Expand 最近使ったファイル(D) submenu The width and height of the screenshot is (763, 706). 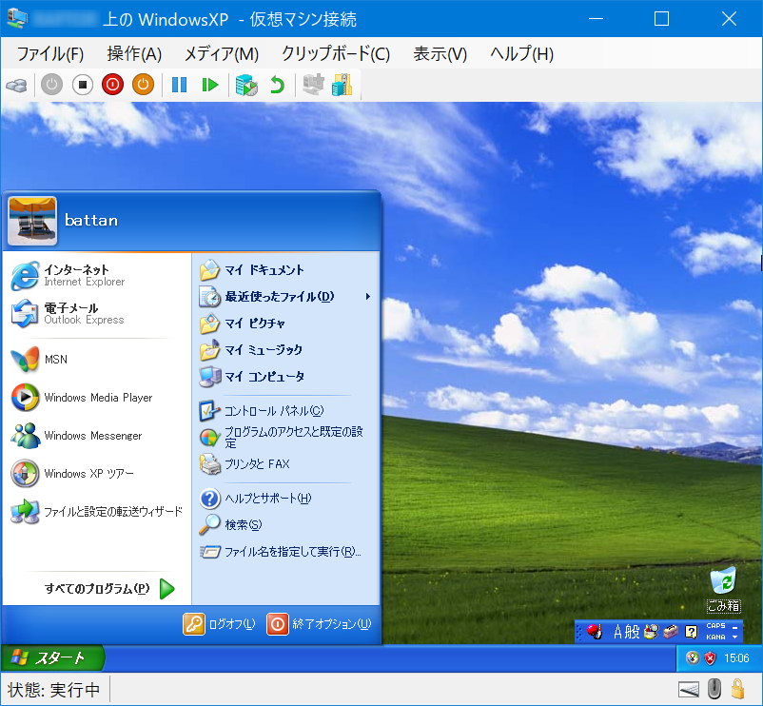coord(285,296)
